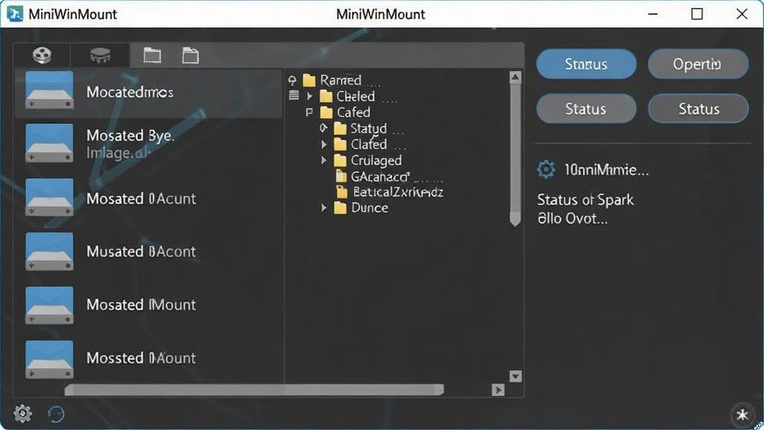Click the Clafed folder icon

point(340,144)
